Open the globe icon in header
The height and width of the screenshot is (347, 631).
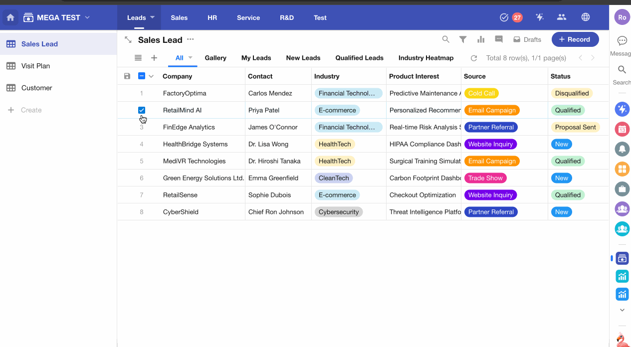[586, 17]
